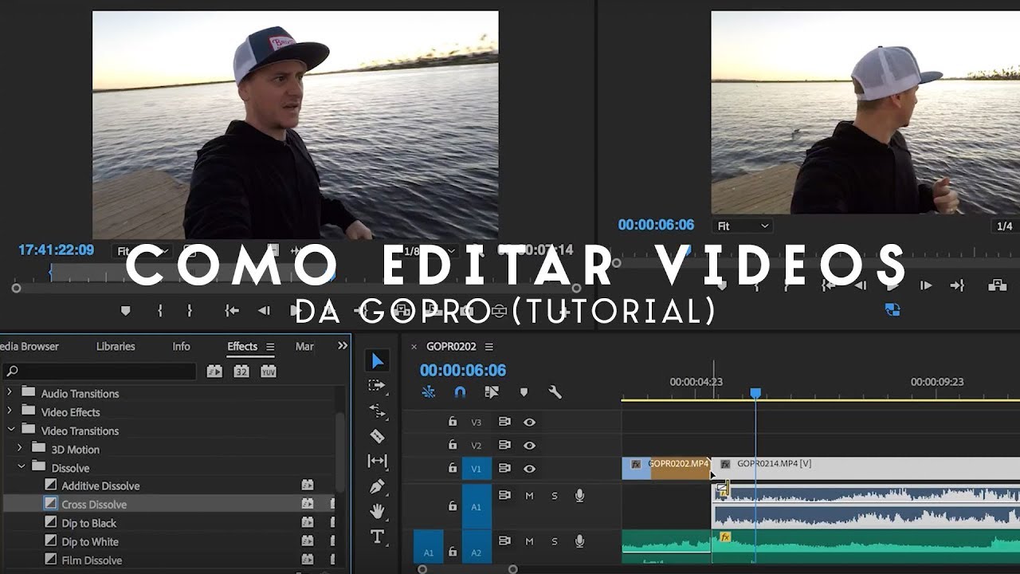
Task: Hide track V3 with its eye icon
Action: pos(529,422)
